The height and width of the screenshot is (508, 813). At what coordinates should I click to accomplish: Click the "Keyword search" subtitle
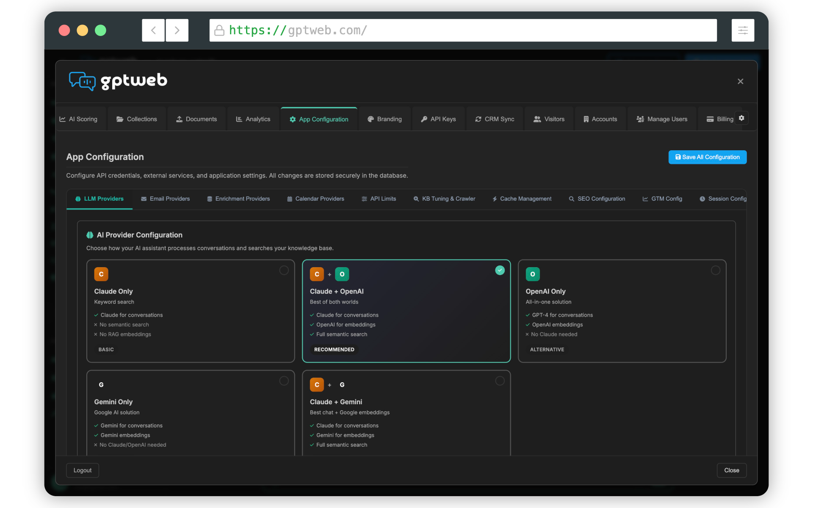(114, 302)
